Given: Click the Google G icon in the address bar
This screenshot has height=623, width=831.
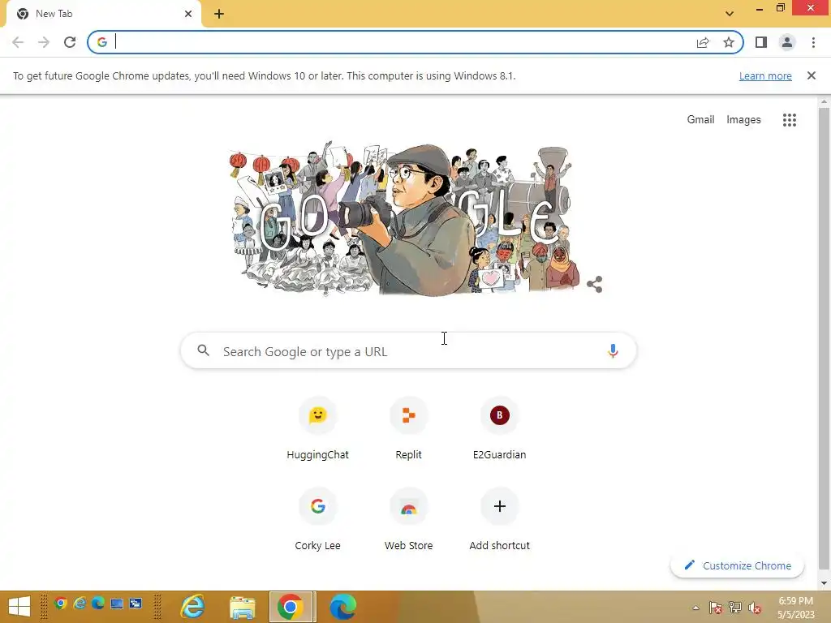Looking at the screenshot, I should click(x=102, y=42).
